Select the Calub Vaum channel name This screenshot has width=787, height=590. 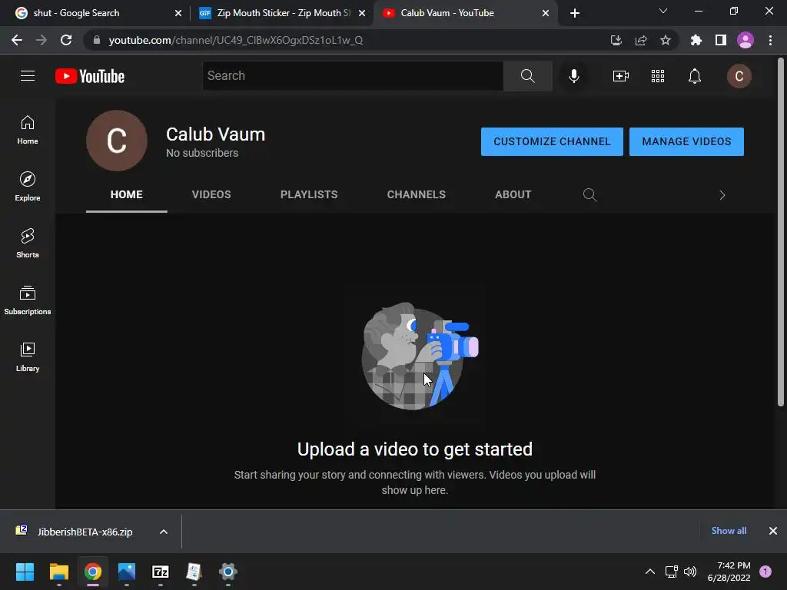coord(216,134)
